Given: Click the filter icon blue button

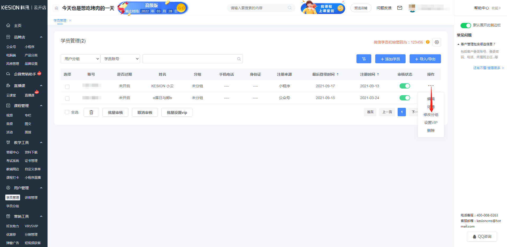Looking at the screenshot, I should [x=364, y=59].
